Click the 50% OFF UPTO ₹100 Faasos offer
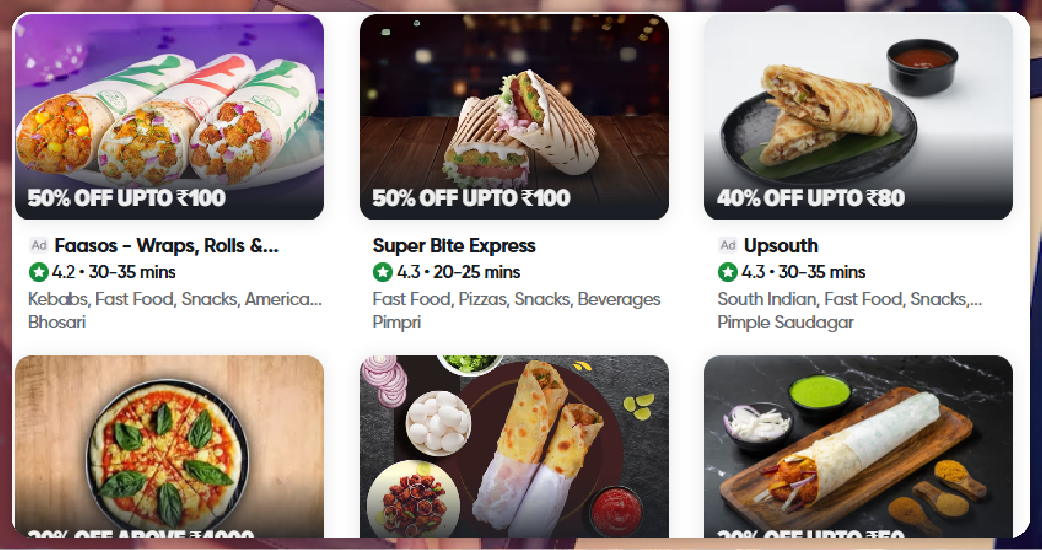1042x550 pixels. pyautogui.click(x=126, y=198)
